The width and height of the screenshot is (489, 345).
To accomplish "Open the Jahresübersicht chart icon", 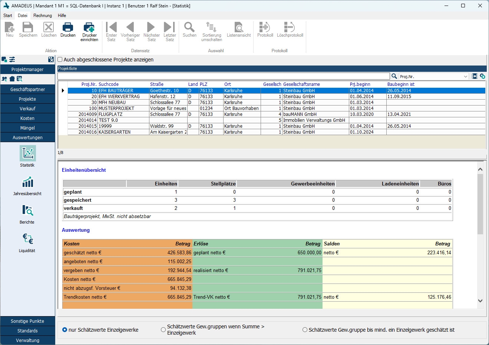I will 27,182.
